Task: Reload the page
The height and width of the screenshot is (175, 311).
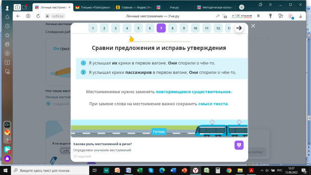Action: tap(38, 16)
